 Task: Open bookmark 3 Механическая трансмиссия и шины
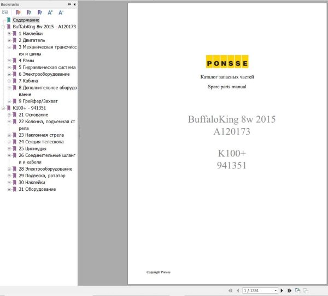[48, 50]
